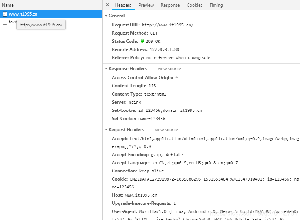This screenshot has height=220, width=300.
Task: Click the Request Method value GET
Action: [154, 33]
